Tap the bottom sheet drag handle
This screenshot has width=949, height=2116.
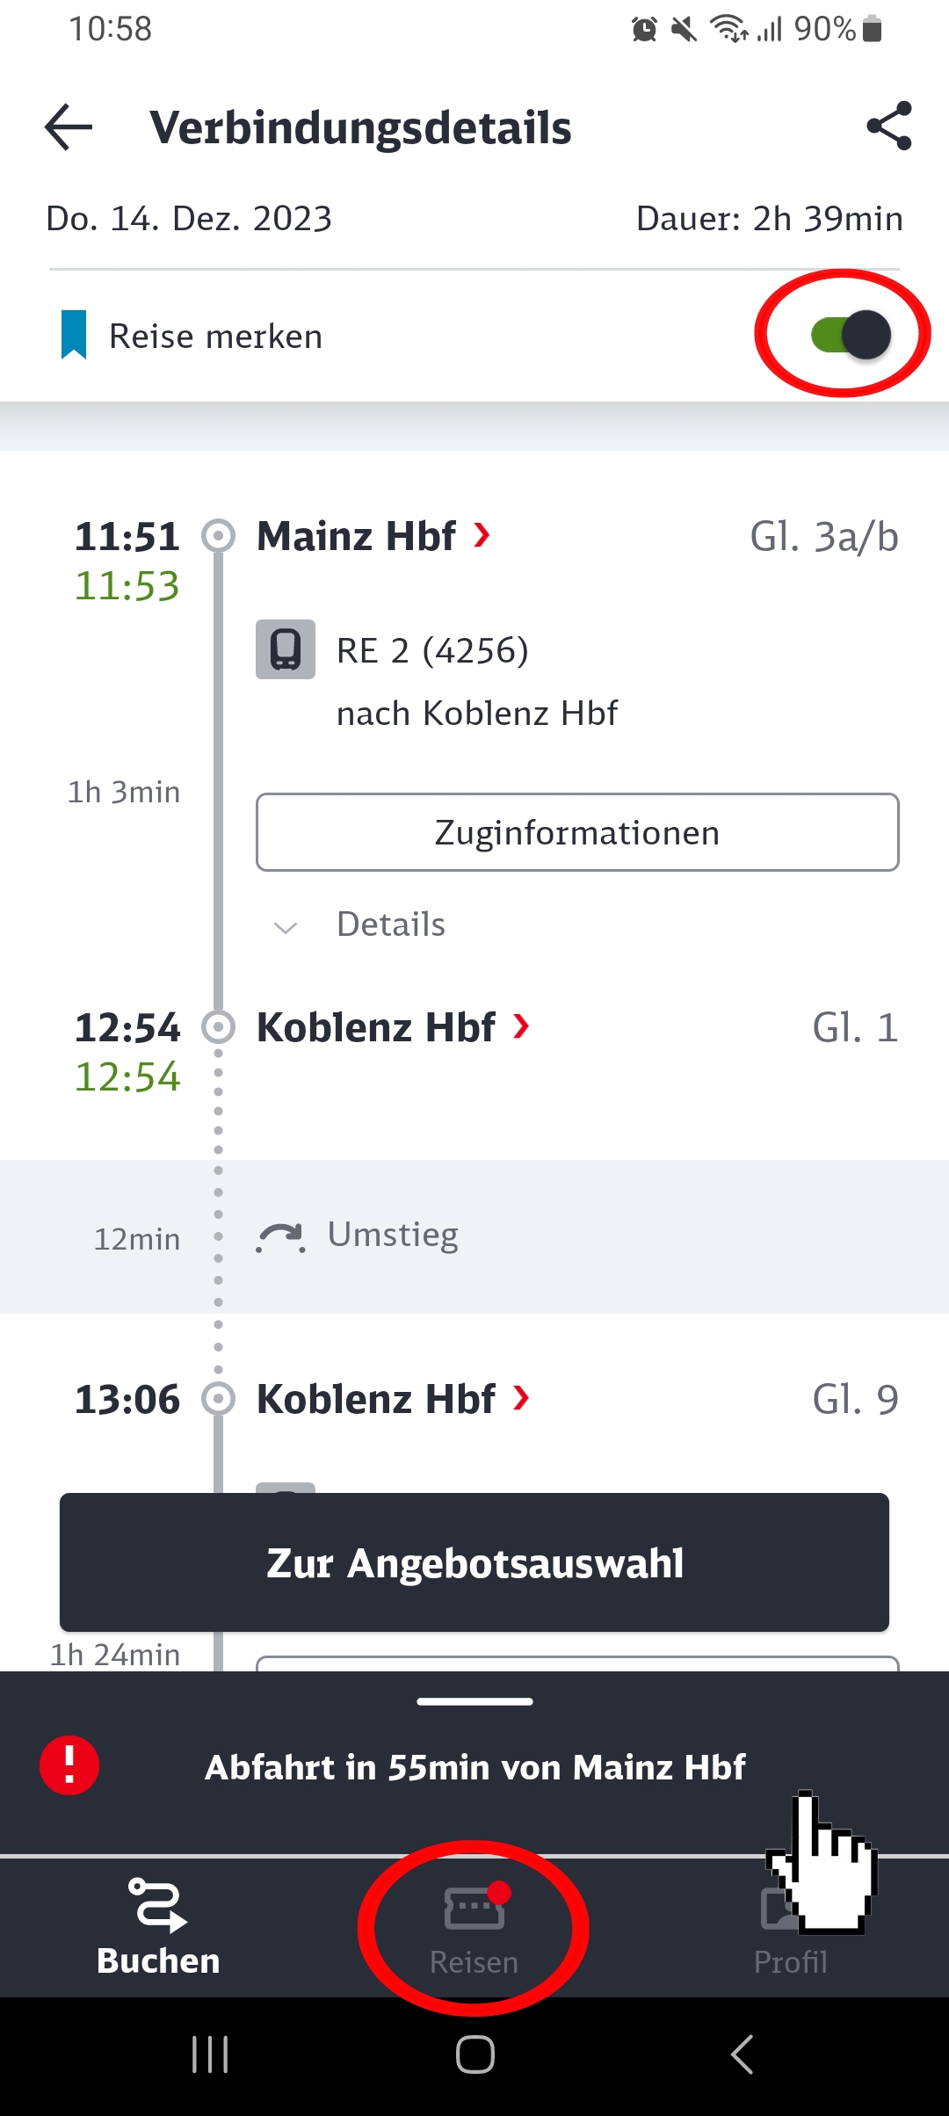(474, 1701)
